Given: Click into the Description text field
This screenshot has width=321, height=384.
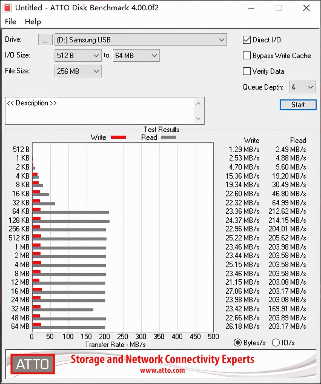Looking at the screenshot, I should (x=100, y=111).
